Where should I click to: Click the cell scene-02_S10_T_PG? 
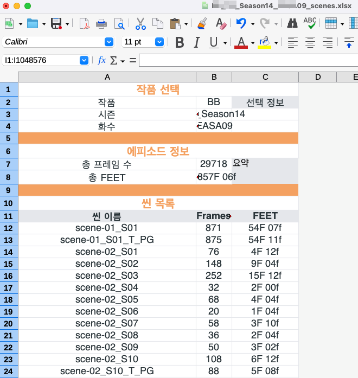point(107,371)
